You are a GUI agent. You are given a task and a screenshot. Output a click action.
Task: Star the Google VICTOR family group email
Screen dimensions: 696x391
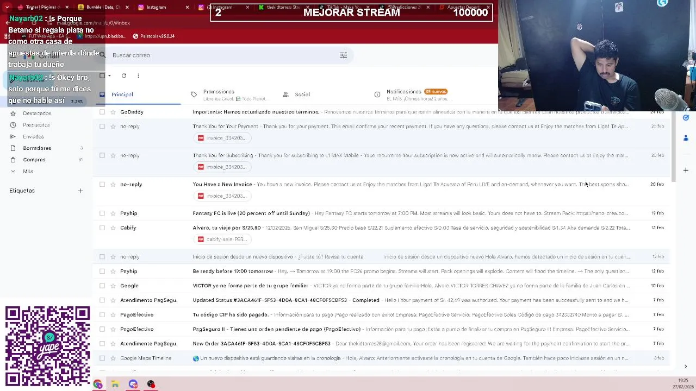pyautogui.click(x=113, y=286)
